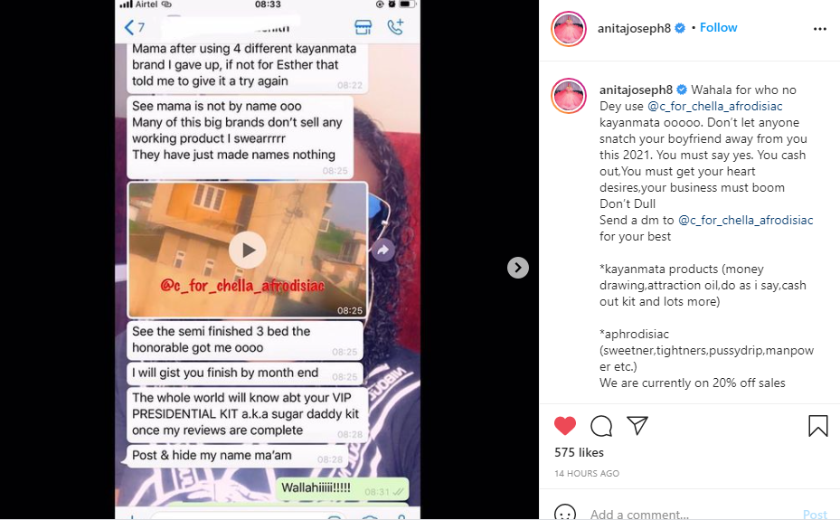Screen dimensions: 840x520
Task: Toggle the bookmark save icon
Action: pyautogui.click(x=818, y=426)
